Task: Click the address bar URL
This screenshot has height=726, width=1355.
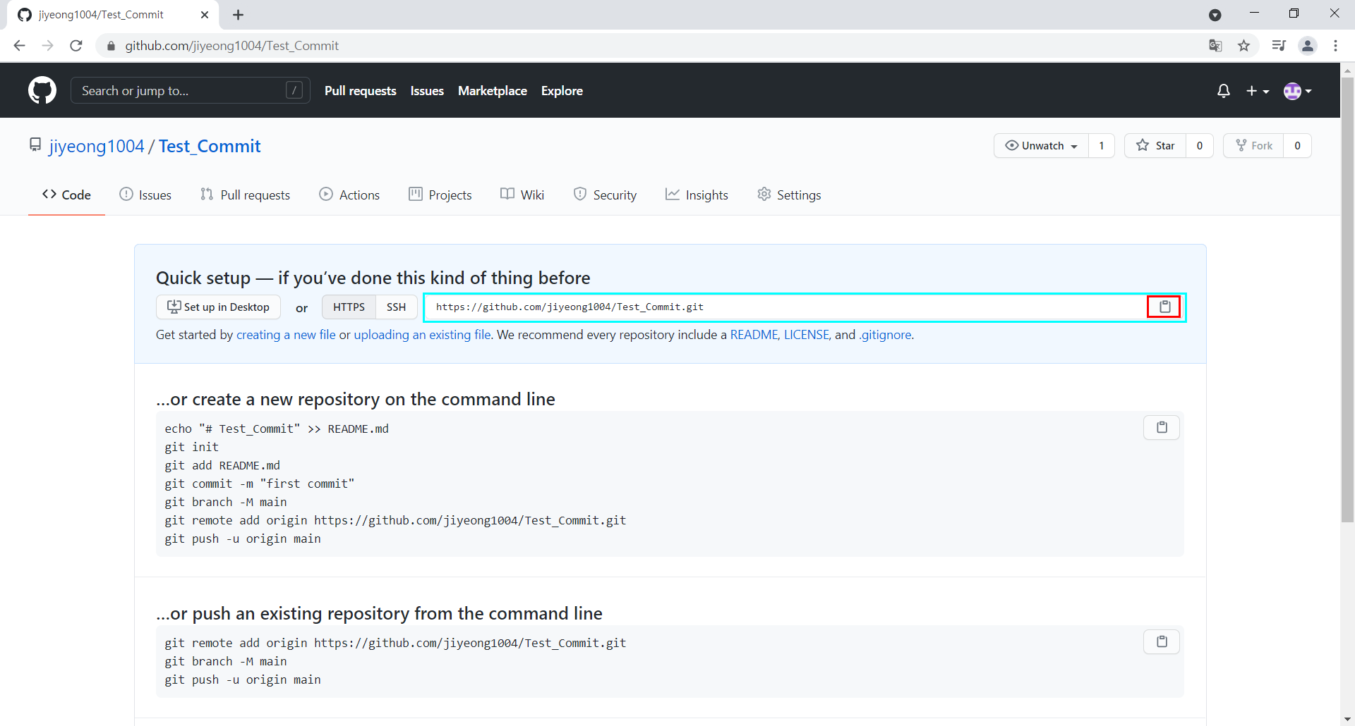Action: point(232,46)
